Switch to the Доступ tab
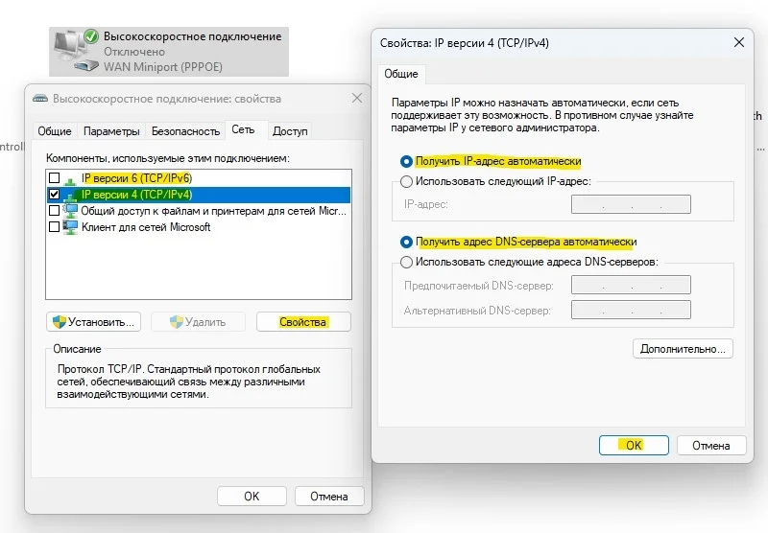Image resolution: width=768 pixels, height=533 pixels. point(290,131)
